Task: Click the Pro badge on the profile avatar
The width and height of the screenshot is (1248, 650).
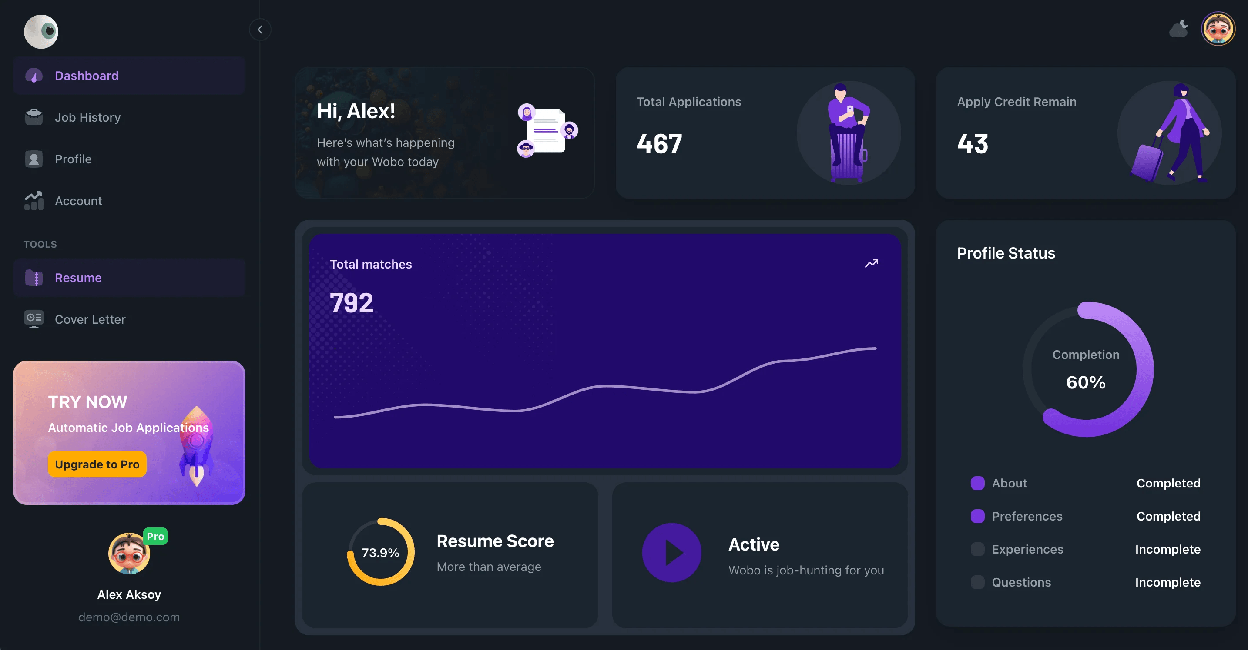Action: coord(155,536)
